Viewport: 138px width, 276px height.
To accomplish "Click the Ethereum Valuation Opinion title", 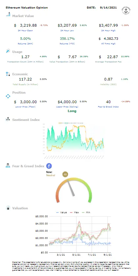I will coord(27,8).
